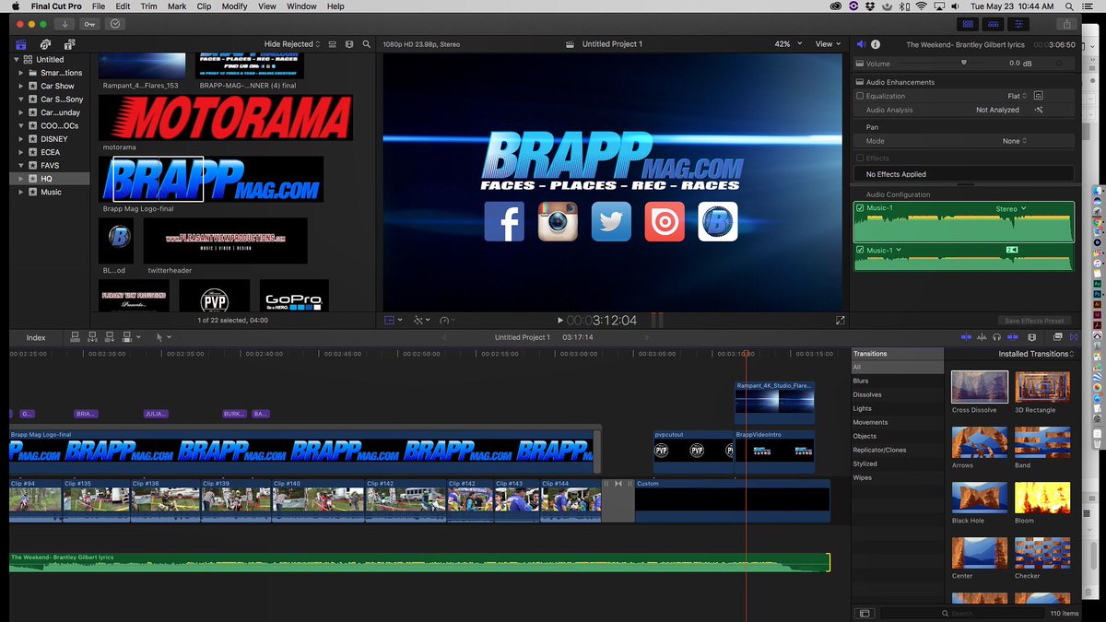
Task: Click the viewer play button
Action: (x=559, y=321)
